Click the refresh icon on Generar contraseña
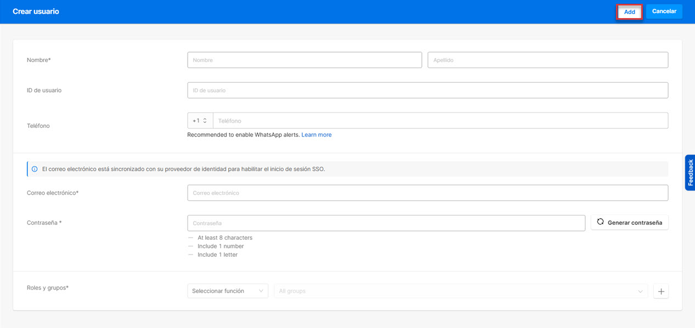 [600, 222]
